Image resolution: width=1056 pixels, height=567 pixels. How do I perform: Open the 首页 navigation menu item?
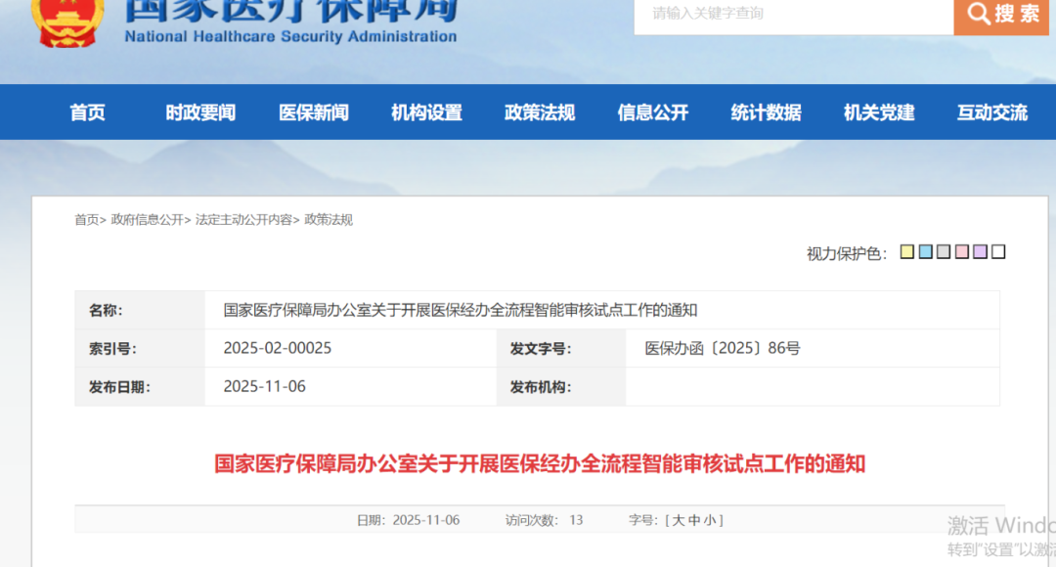pos(87,112)
